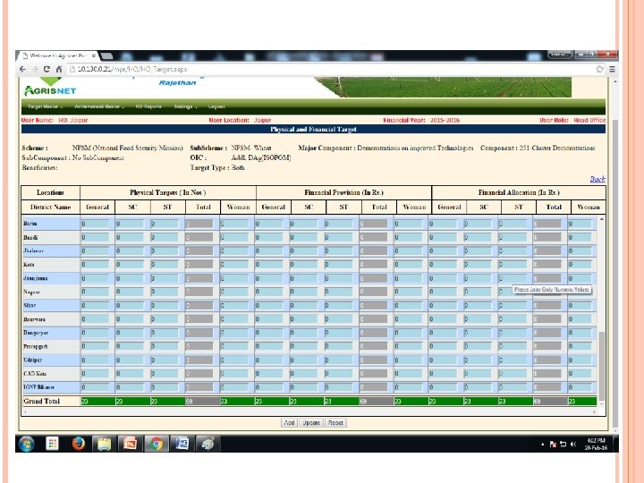Click the Update button
The height and width of the screenshot is (483, 644).
coord(311,422)
